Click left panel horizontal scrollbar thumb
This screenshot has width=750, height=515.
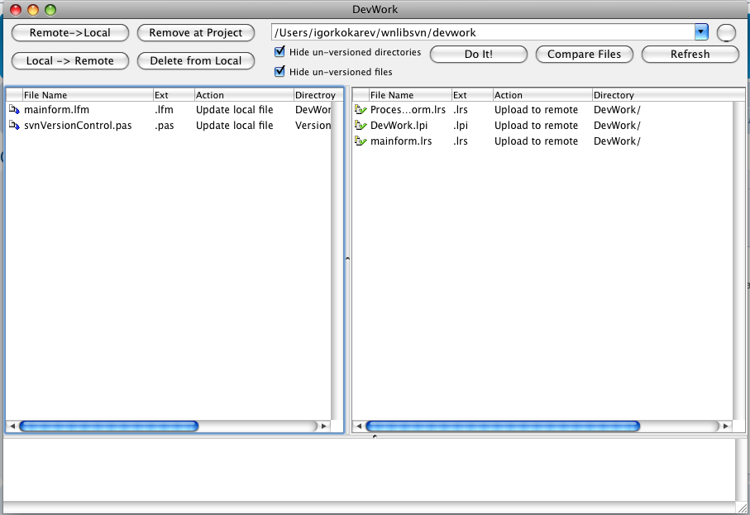[108, 427]
